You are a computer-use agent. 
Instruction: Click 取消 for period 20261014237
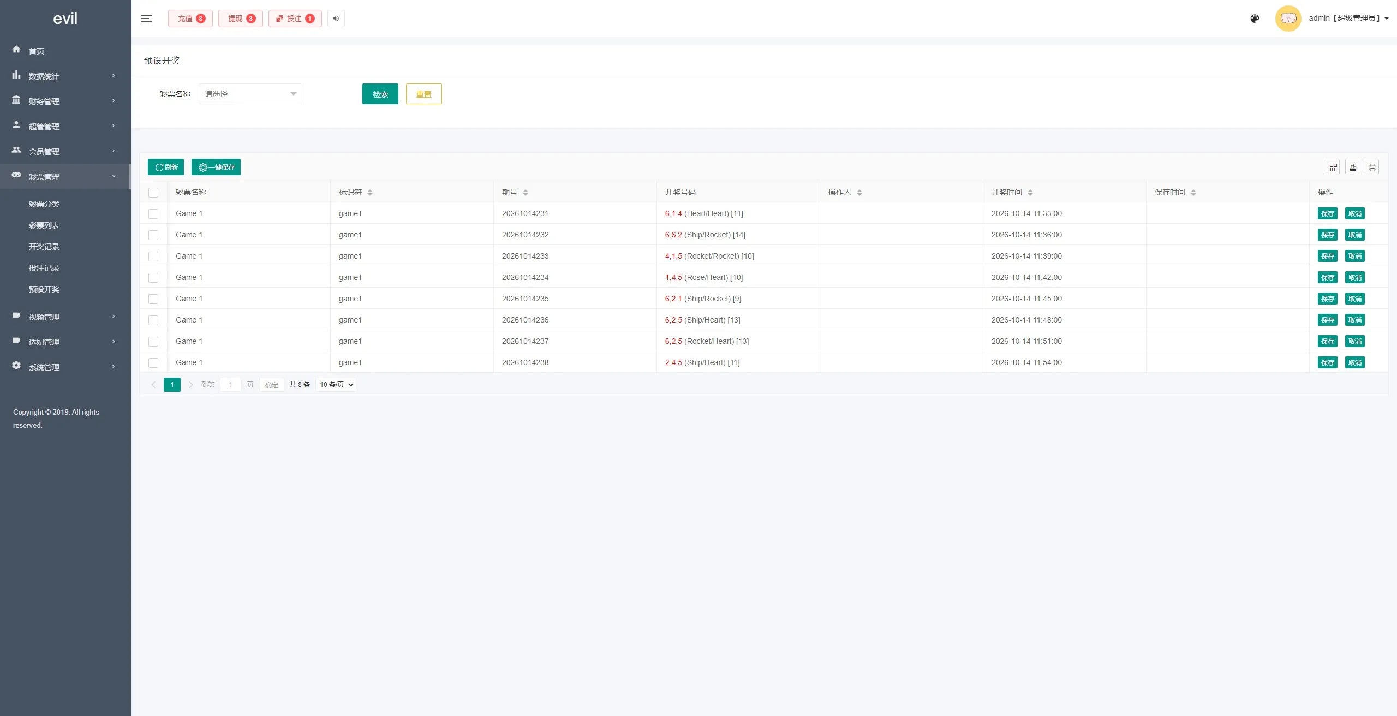click(x=1355, y=341)
